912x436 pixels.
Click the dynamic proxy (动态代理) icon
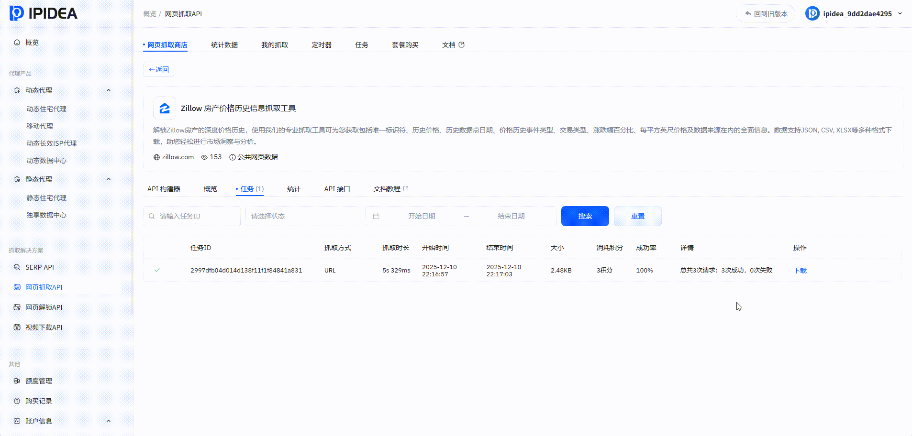(x=17, y=90)
